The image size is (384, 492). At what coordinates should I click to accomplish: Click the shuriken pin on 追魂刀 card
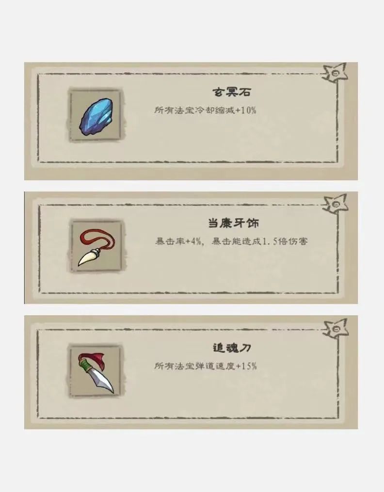click(x=336, y=329)
